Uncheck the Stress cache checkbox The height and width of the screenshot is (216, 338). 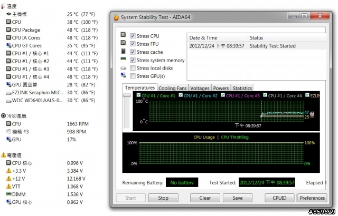tap(133, 52)
